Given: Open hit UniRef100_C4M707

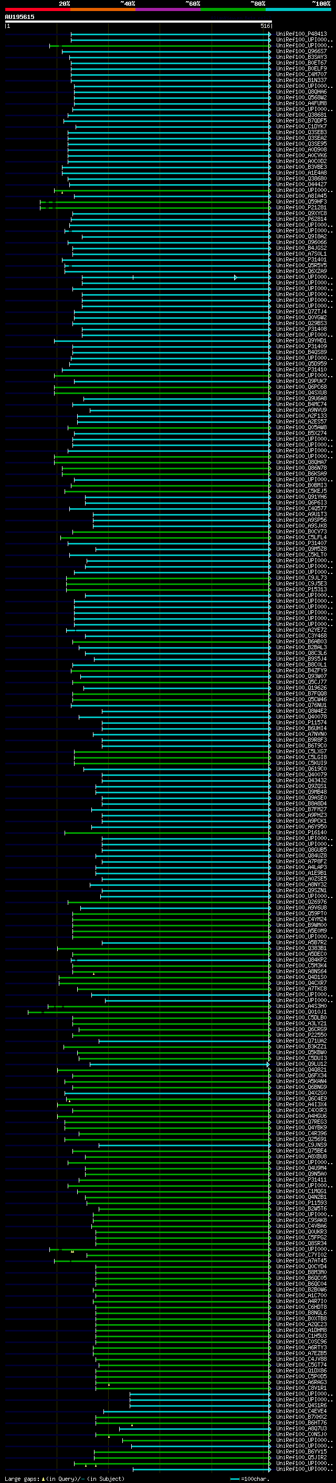Looking at the screenshot, I should coord(301,74).
